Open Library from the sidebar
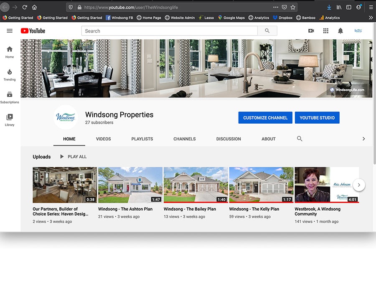 10,120
